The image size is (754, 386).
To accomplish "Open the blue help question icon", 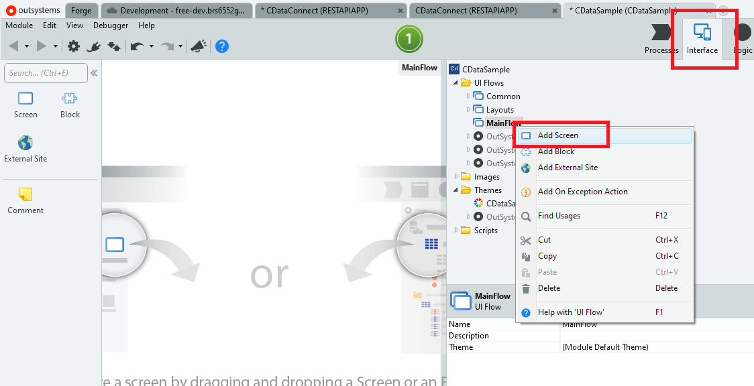I will pyautogui.click(x=221, y=46).
